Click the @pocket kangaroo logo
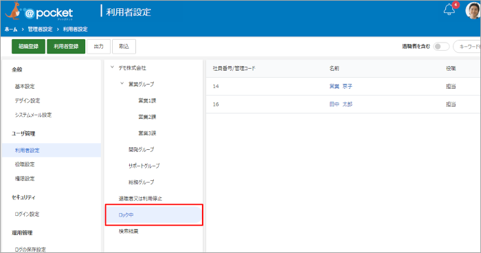Screen dimensions: 481x253 coord(39,12)
